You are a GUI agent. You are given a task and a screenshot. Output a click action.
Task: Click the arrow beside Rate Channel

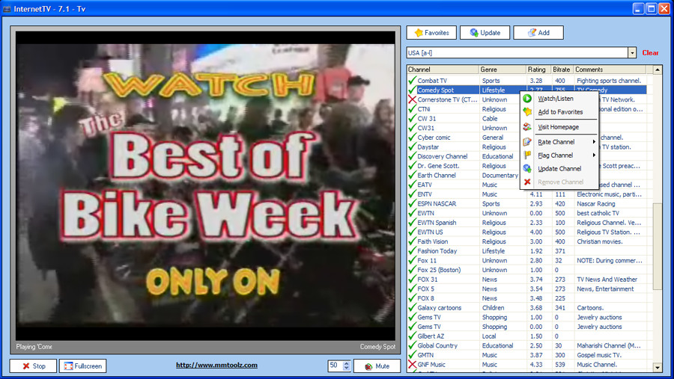(x=594, y=142)
